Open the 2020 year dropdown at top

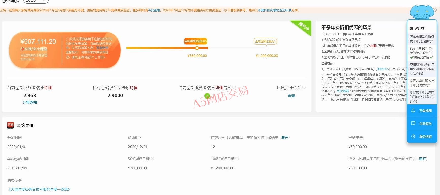point(36,1)
